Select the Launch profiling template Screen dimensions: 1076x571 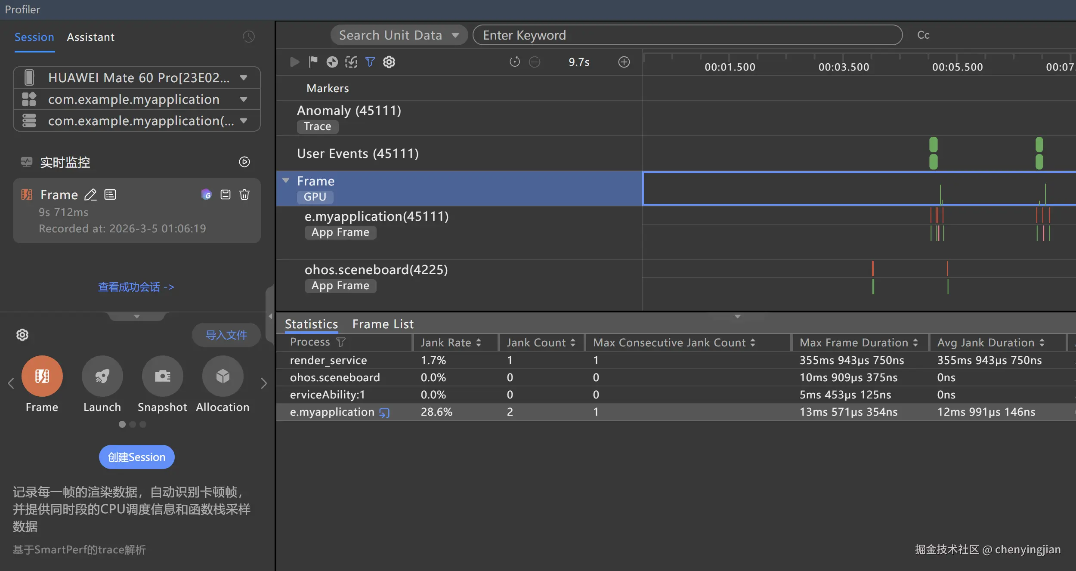point(102,376)
